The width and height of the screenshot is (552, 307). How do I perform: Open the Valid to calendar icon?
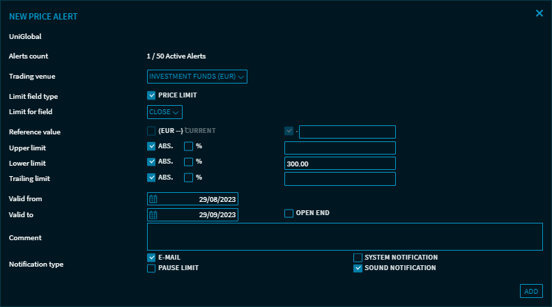(x=153, y=214)
